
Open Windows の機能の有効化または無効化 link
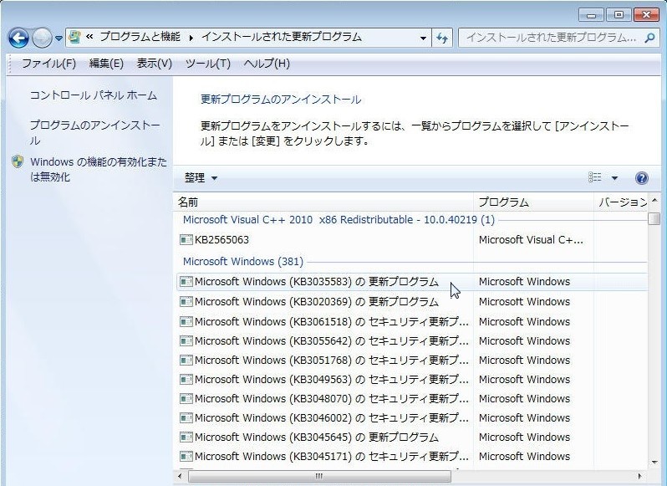click(99, 169)
